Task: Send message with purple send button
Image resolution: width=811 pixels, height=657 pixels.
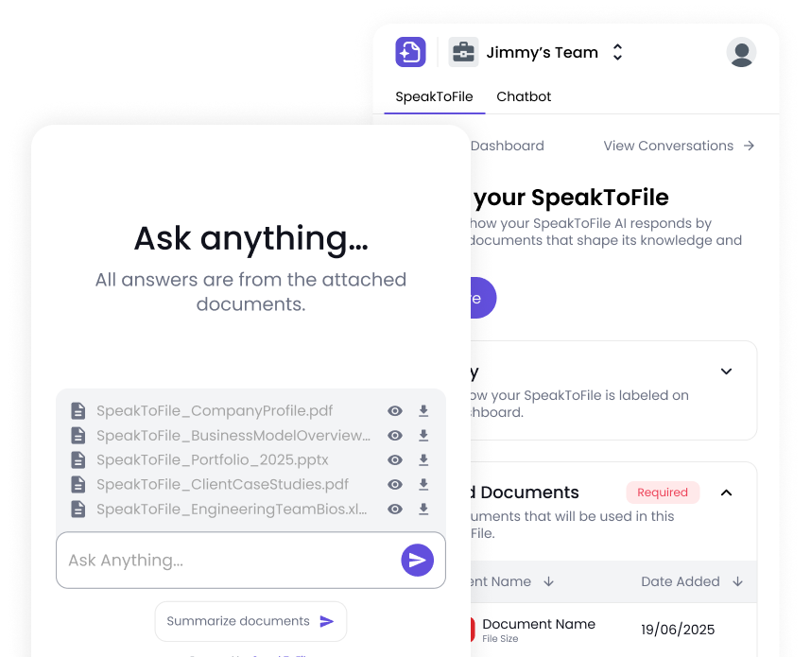Action: click(x=418, y=561)
